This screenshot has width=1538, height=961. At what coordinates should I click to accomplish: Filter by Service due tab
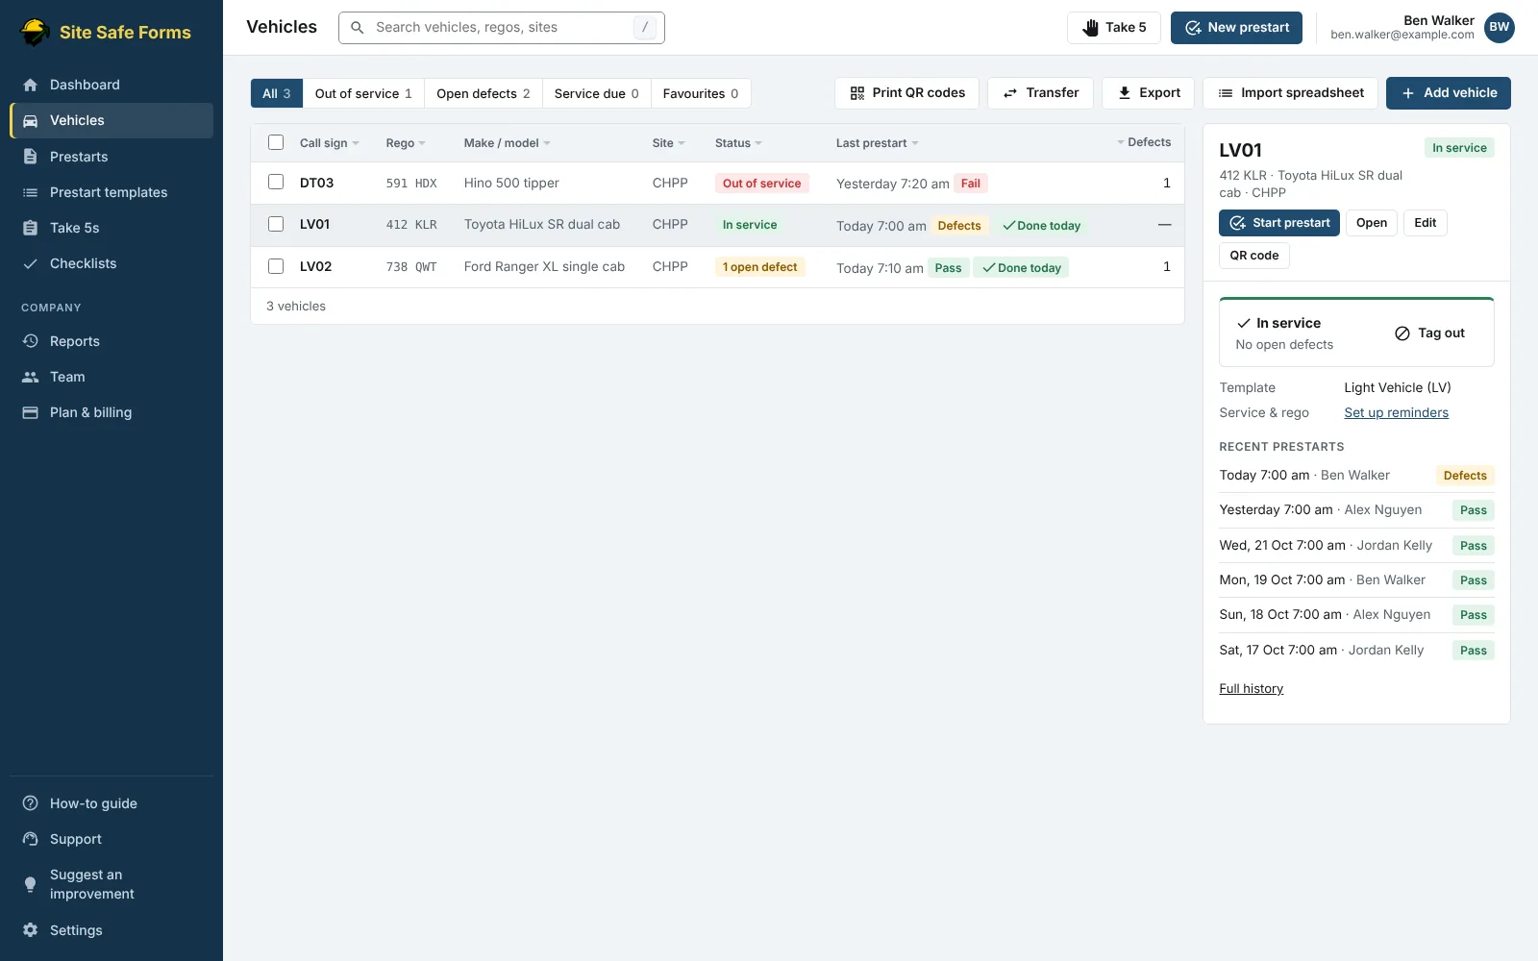pyautogui.click(x=597, y=93)
